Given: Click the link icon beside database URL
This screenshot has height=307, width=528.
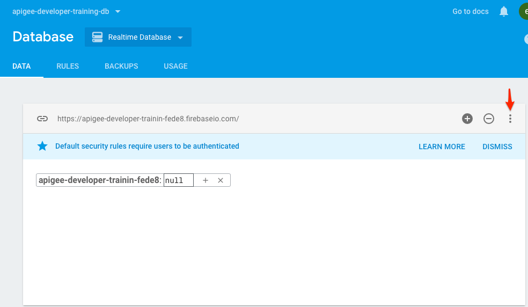Looking at the screenshot, I should (42, 119).
